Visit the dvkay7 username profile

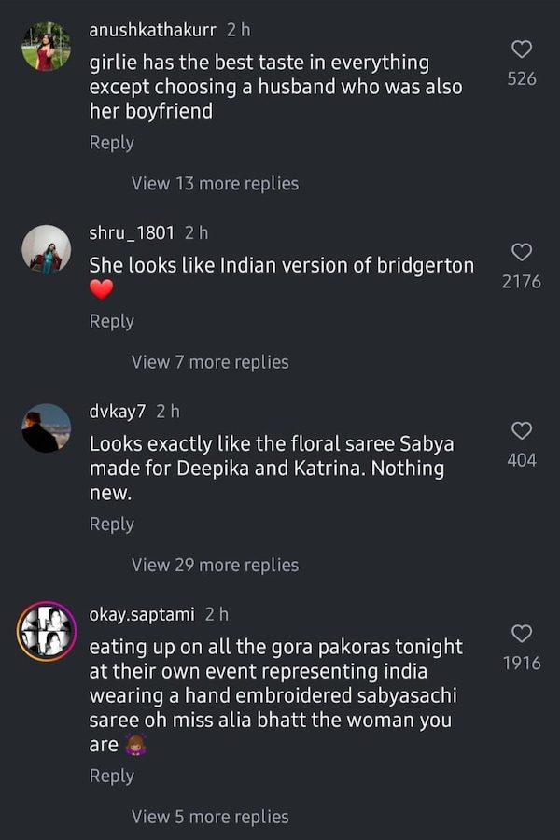point(117,411)
